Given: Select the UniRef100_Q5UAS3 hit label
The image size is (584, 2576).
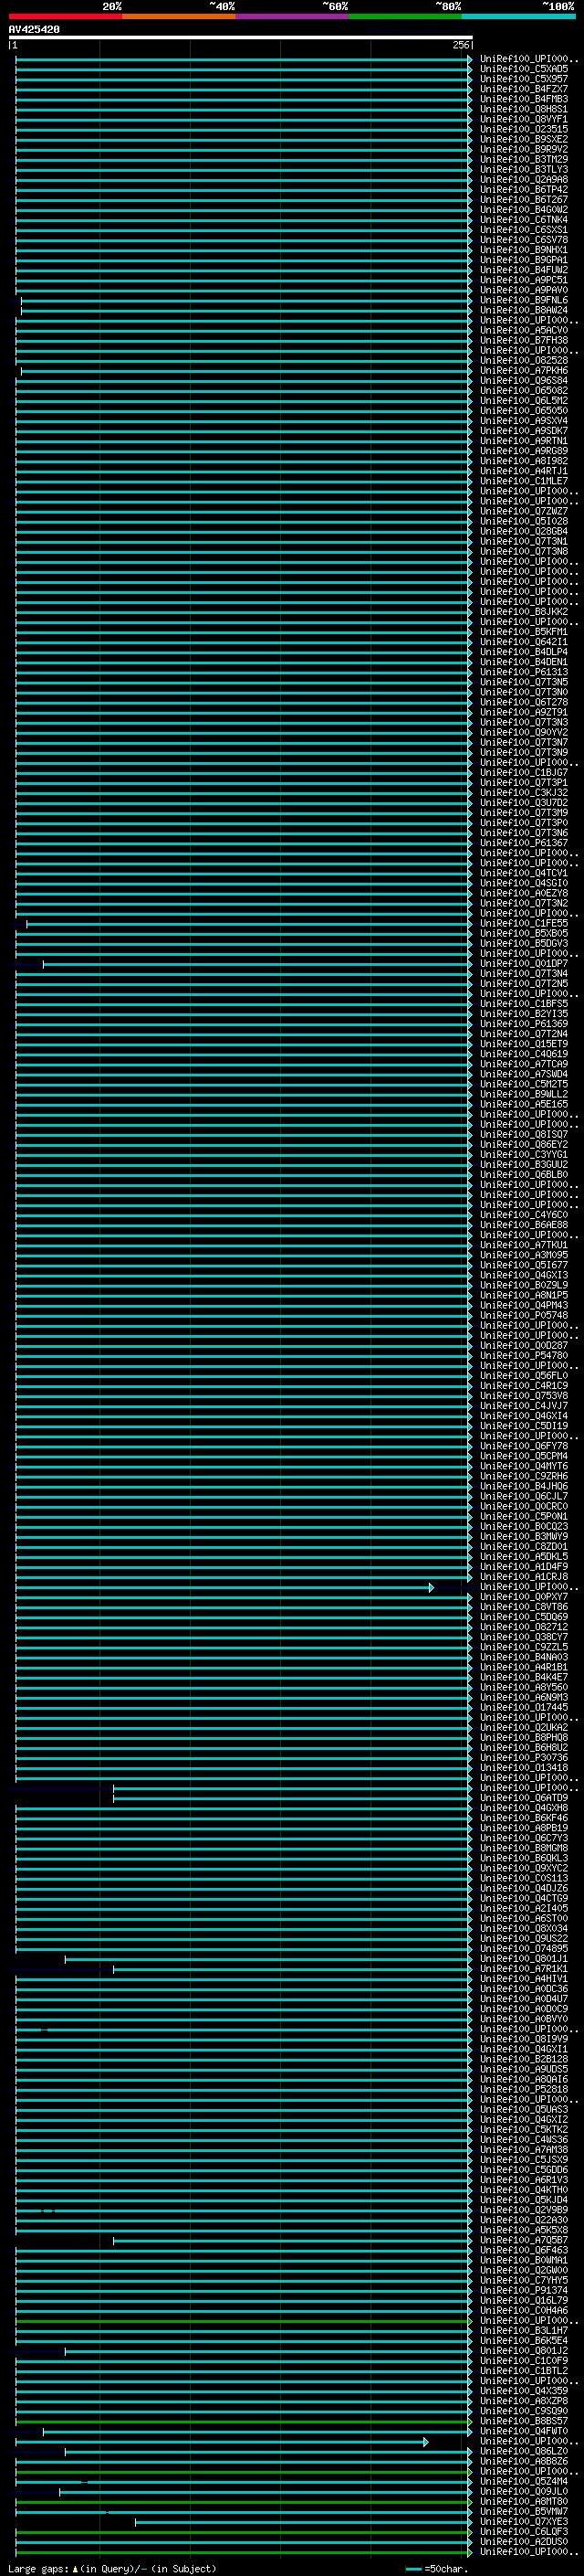Looking at the screenshot, I should click(x=524, y=2109).
